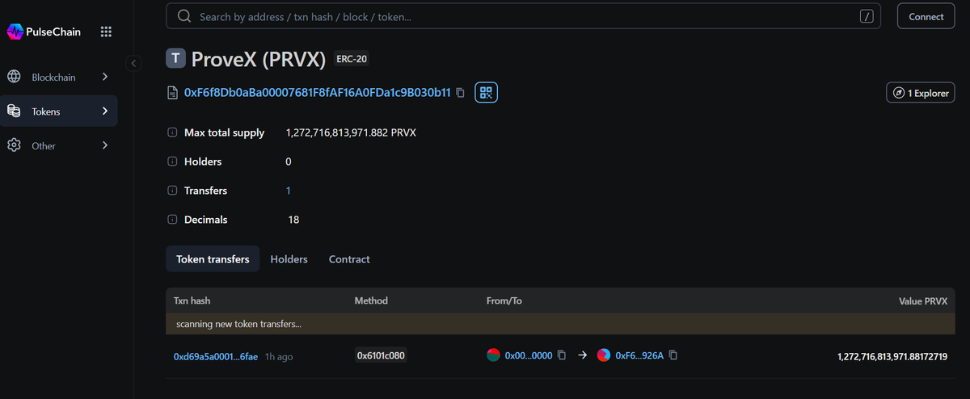
Task: Click info icon next to Max total supply
Action: [172, 132]
